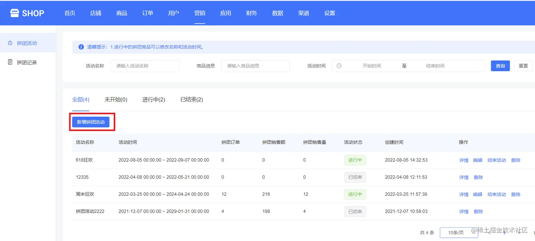
Task: Focus the 活动名称 input field
Action: click(145, 66)
